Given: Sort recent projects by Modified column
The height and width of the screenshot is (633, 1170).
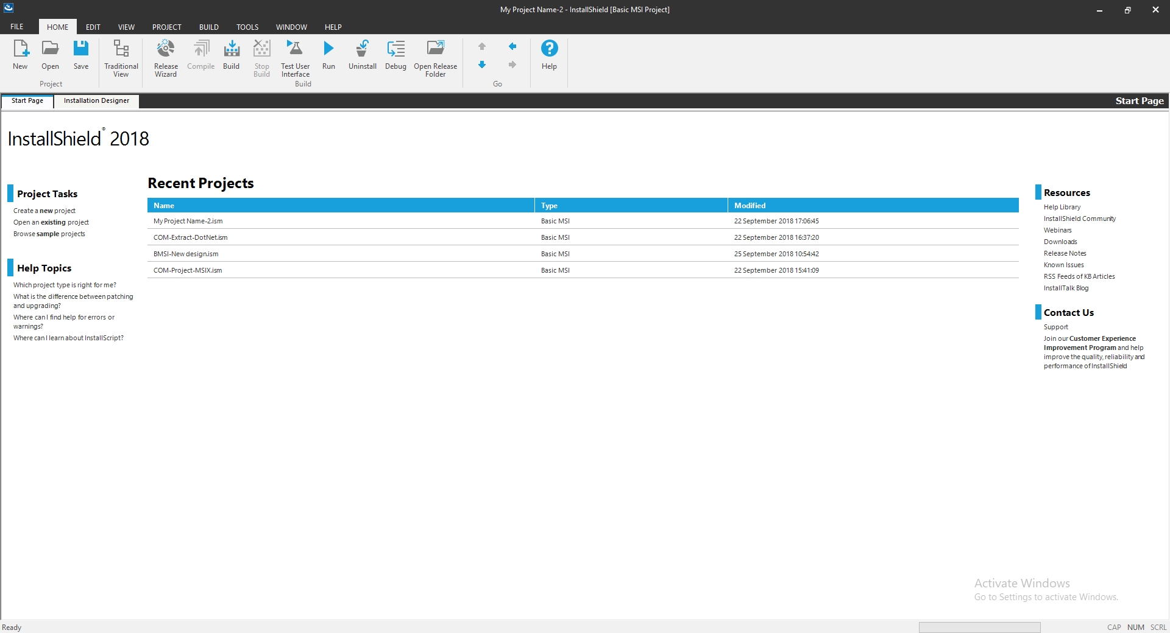Looking at the screenshot, I should tap(873, 206).
